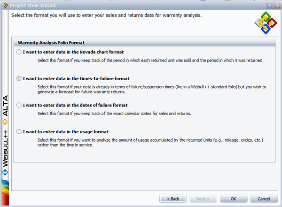The height and width of the screenshot is (207, 282).
Task: Cancel the wizard dialog
Action: (x=264, y=199)
